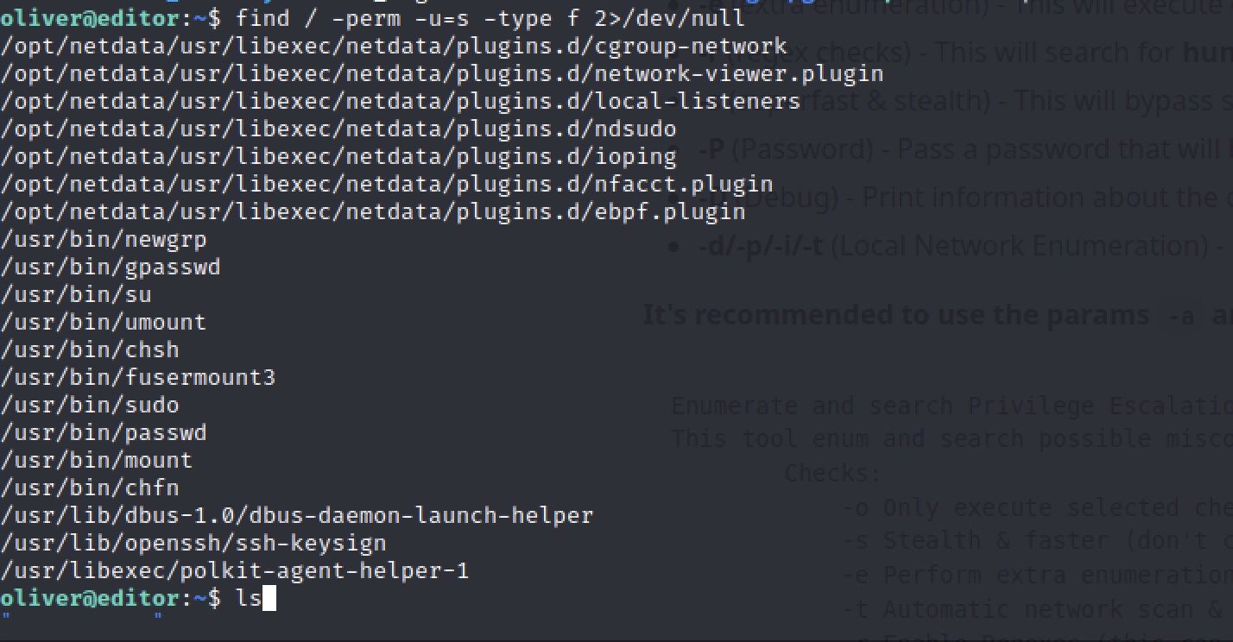Image resolution: width=1233 pixels, height=642 pixels.
Task: Select the cgroup-network plugin path line
Action: [x=394, y=46]
